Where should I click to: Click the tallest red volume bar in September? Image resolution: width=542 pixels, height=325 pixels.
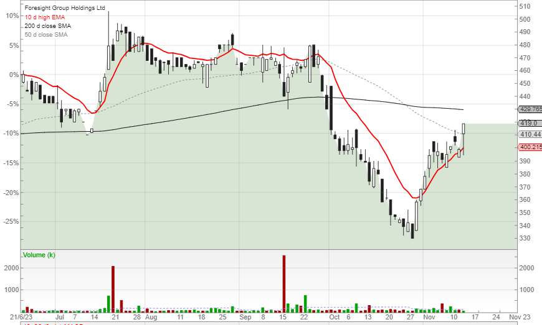coord(284,284)
